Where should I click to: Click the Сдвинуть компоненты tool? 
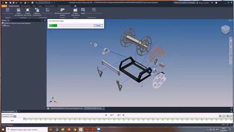tap(37, 12)
